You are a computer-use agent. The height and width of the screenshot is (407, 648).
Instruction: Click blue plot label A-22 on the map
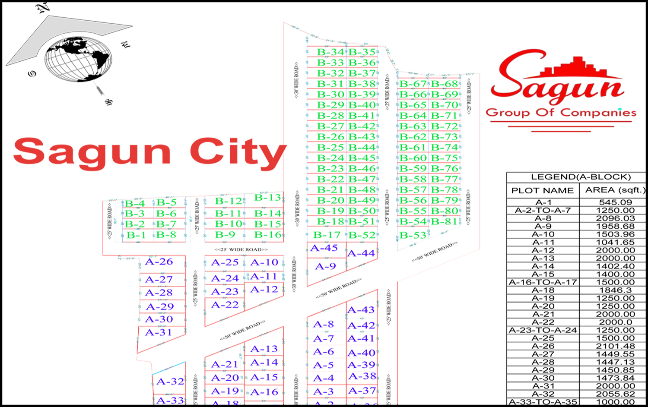[225, 305]
